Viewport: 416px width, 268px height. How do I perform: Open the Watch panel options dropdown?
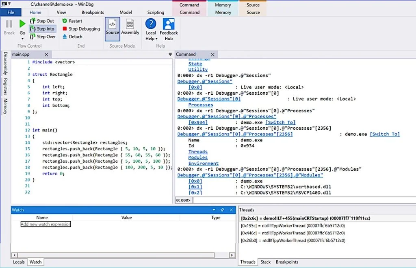214,210
